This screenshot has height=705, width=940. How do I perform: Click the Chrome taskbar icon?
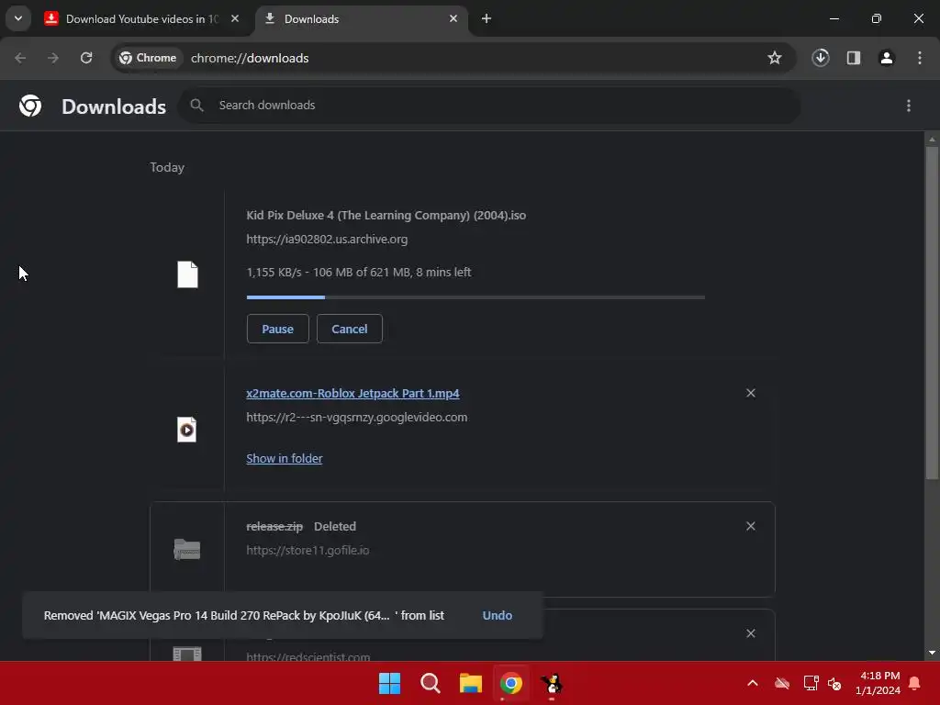(511, 683)
